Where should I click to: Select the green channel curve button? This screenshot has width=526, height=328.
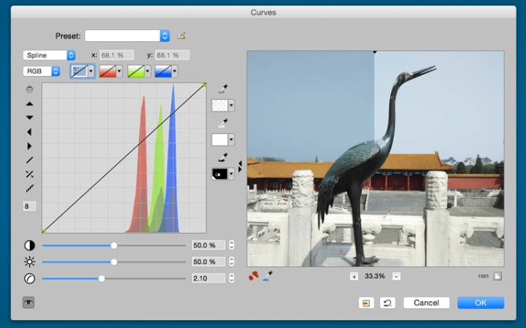[x=135, y=71]
